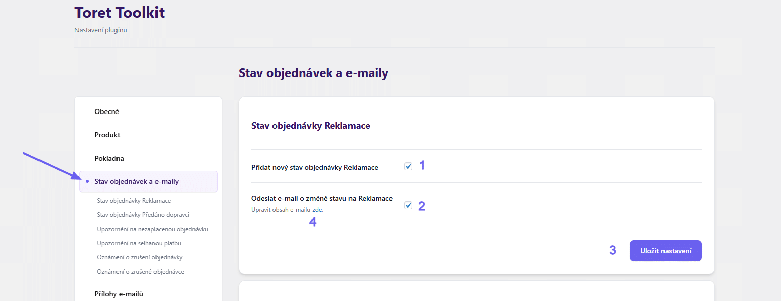Open the 'Přílohy e-mailů' sidebar section
Viewport: 781px width, 301px height.
[119, 294]
